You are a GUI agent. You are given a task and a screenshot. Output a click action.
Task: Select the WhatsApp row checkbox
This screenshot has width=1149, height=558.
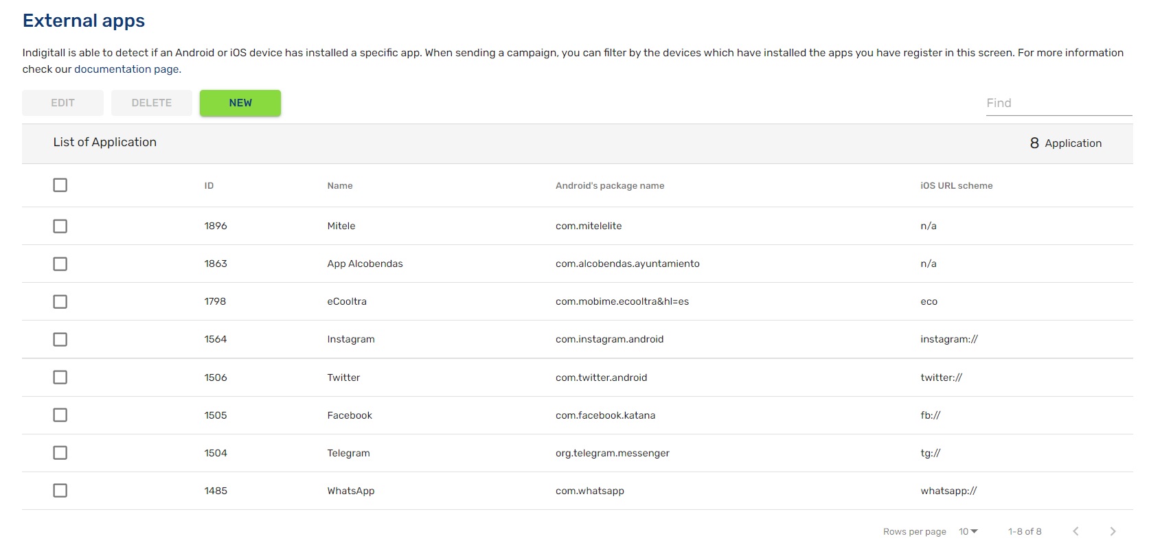[x=60, y=491]
